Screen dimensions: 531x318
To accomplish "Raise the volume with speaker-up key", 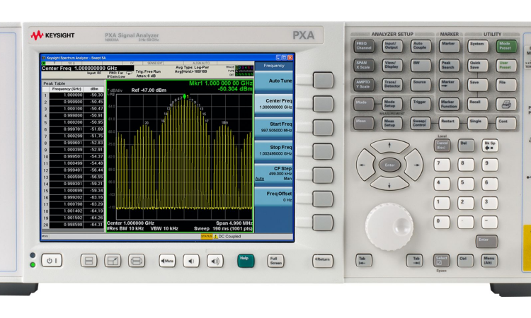I will point(215,261).
